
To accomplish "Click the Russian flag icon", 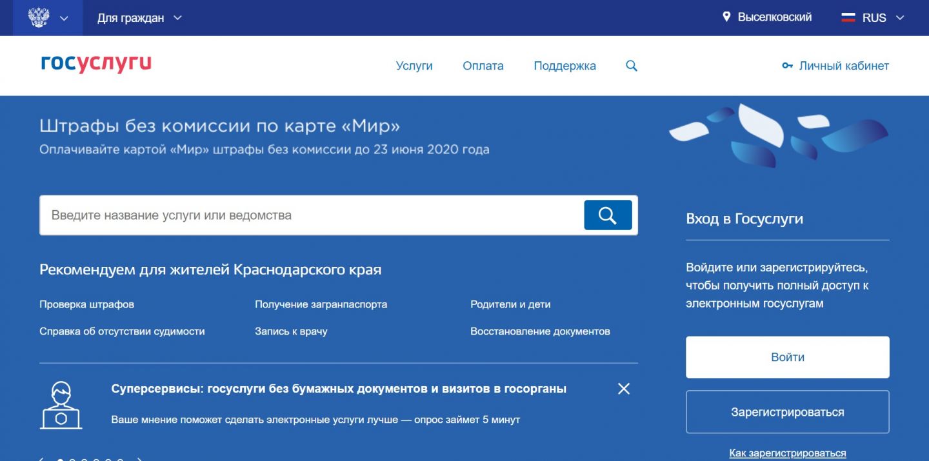I will 848,18.
